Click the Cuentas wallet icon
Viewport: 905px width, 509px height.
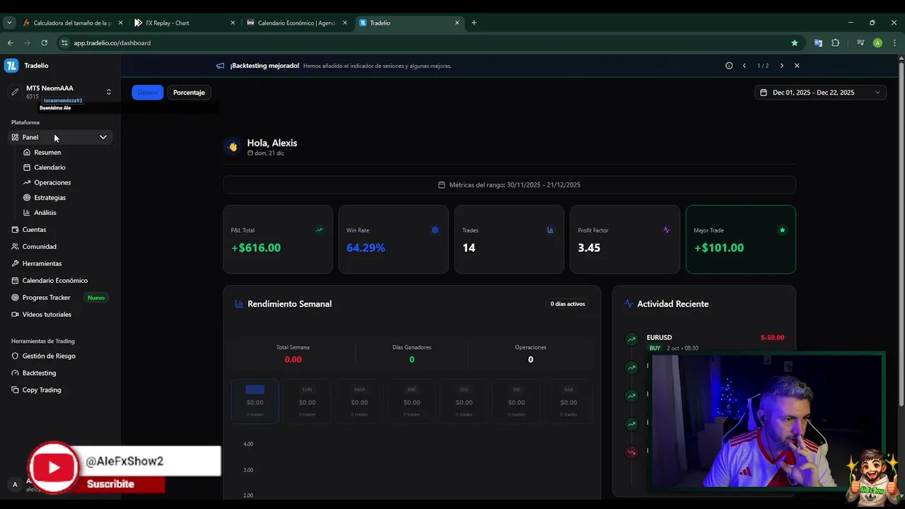(16, 230)
